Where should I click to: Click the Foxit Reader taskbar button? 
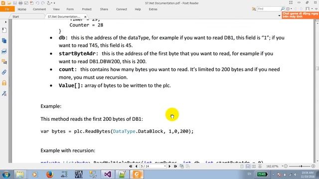pyautogui.click(x=137, y=175)
